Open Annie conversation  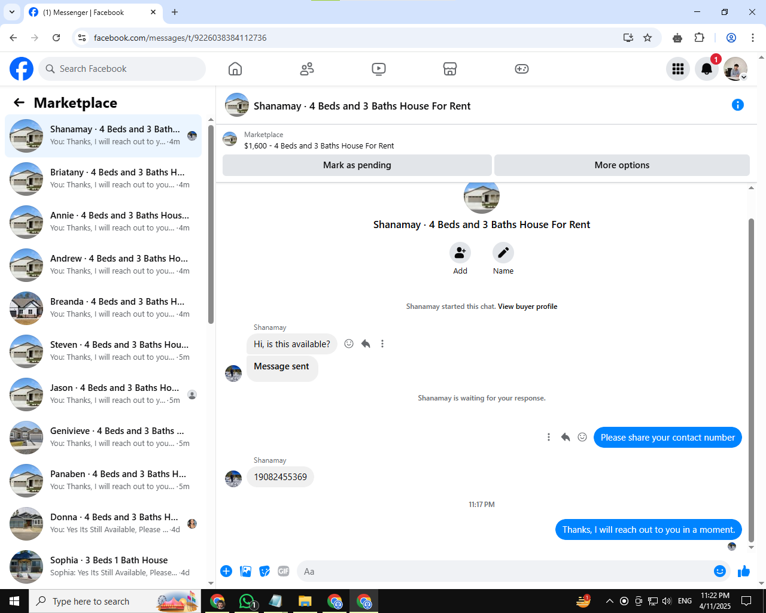[104, 222]
